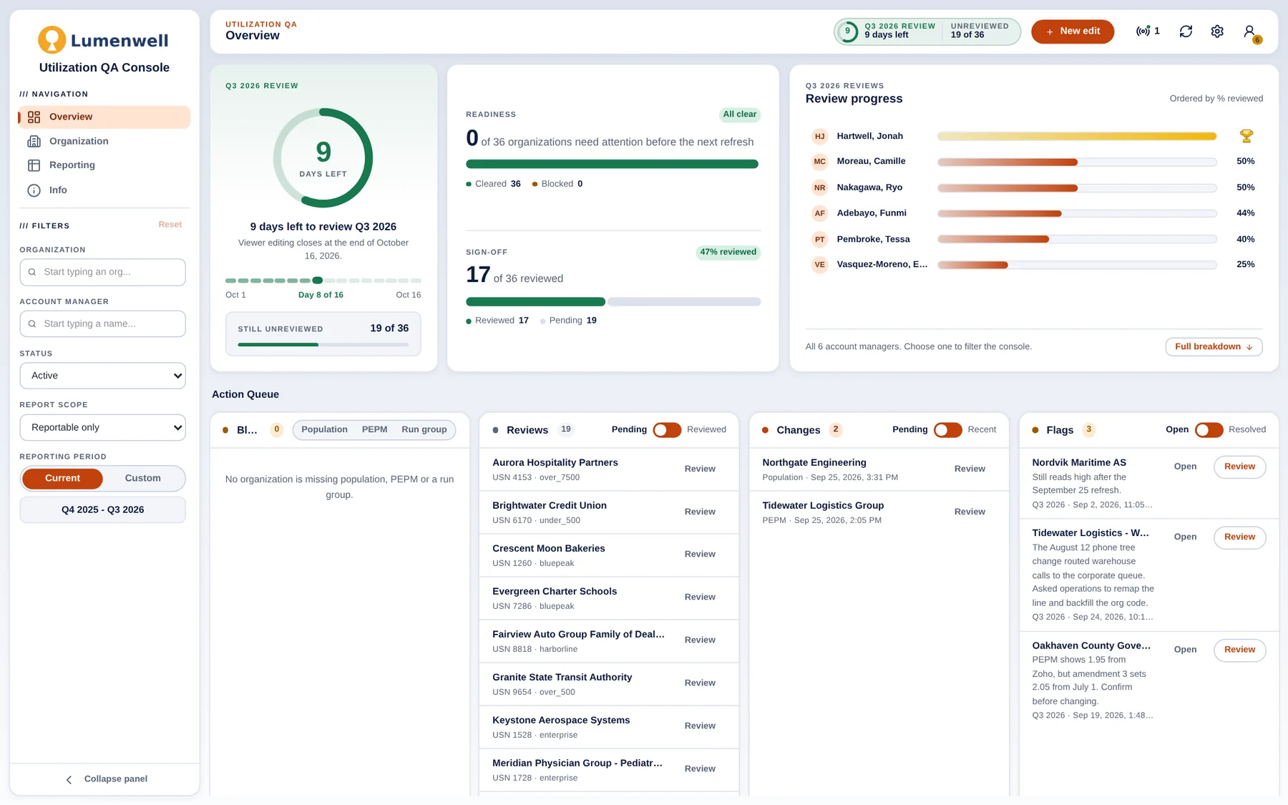Viewport: 1288px width, 805px height.
Task: Select the Population segment in Blocked queue
Action: tap(324, 429)
